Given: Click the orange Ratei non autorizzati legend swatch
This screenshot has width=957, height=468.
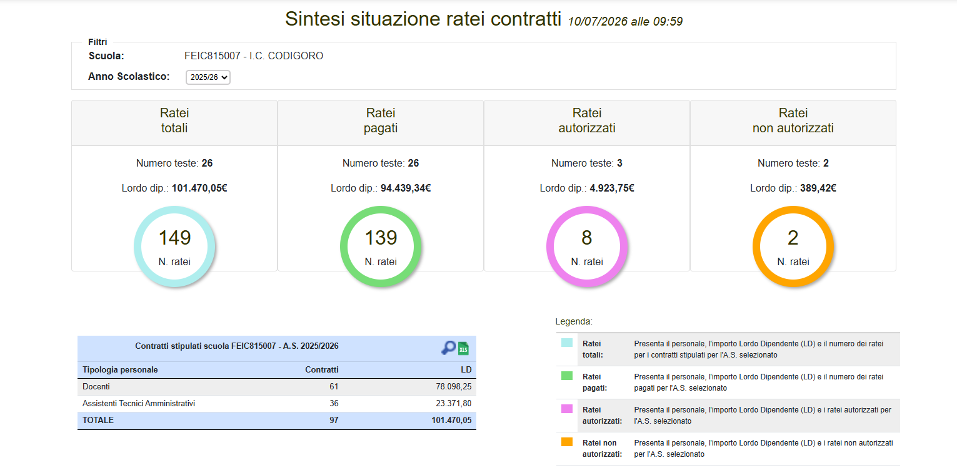Looking at the screenshot, I should [x=567, y=442].
